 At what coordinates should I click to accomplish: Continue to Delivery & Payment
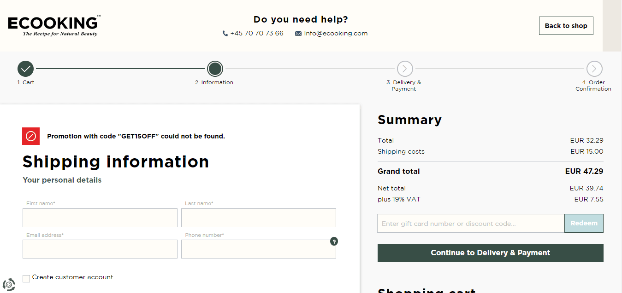coord(491,253)
